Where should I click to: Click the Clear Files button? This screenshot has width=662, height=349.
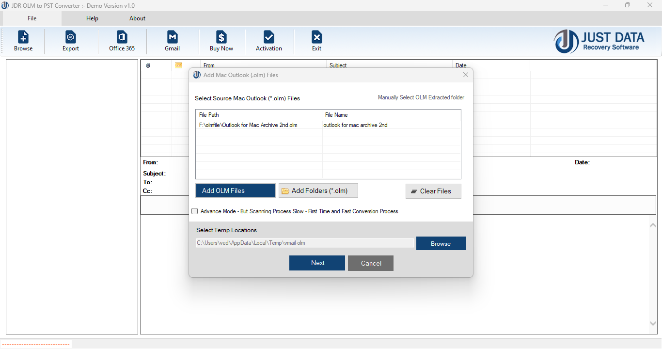[x=433, y=191]
